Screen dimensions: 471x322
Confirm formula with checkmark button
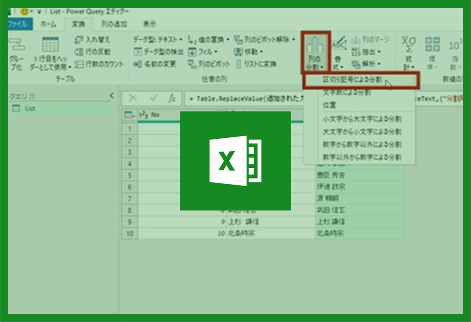tap(153, 98)
